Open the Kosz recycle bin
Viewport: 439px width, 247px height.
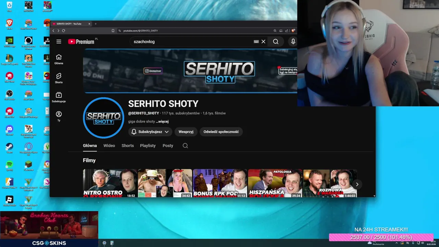(x=9, y=6)
